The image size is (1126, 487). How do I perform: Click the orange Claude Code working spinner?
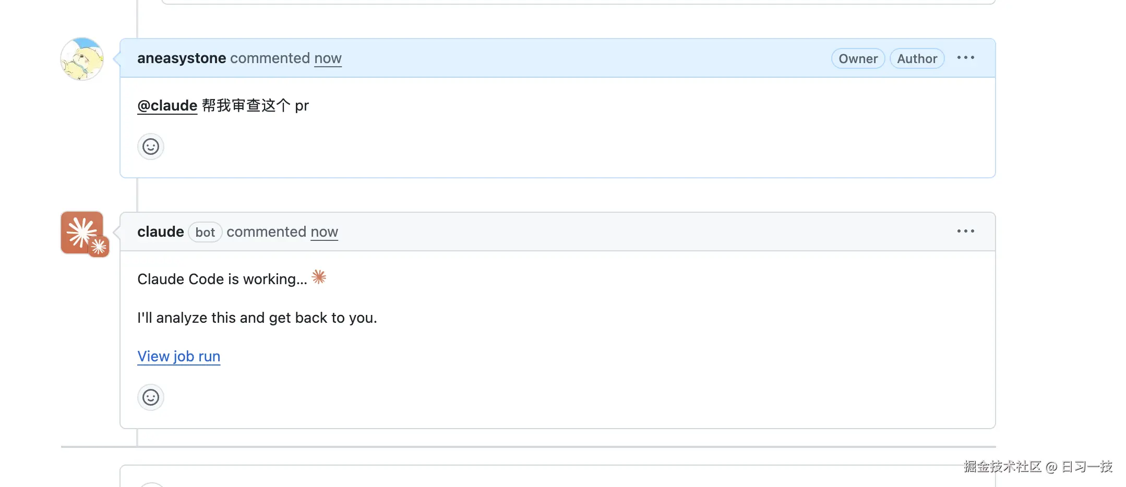pyautogui.click(x=319, y=277)
